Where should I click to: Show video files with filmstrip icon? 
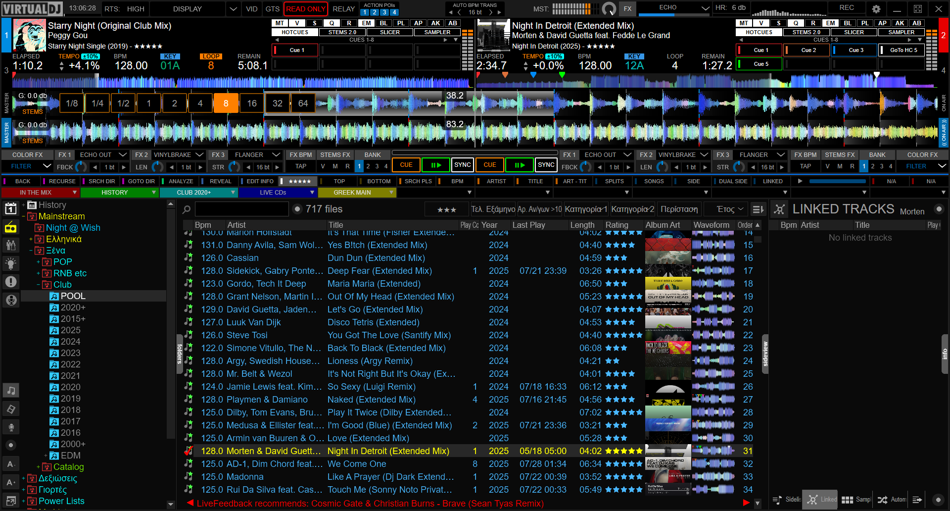tap(10, 409)
